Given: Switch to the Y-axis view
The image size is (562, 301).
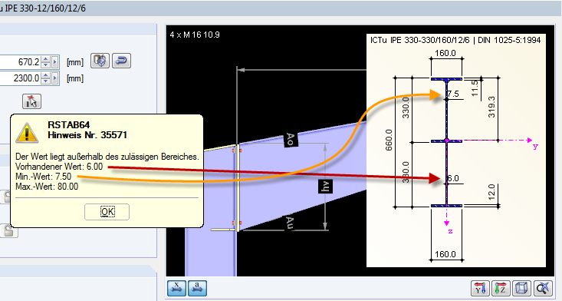Looking at the screenshot, I should [480, 288].
